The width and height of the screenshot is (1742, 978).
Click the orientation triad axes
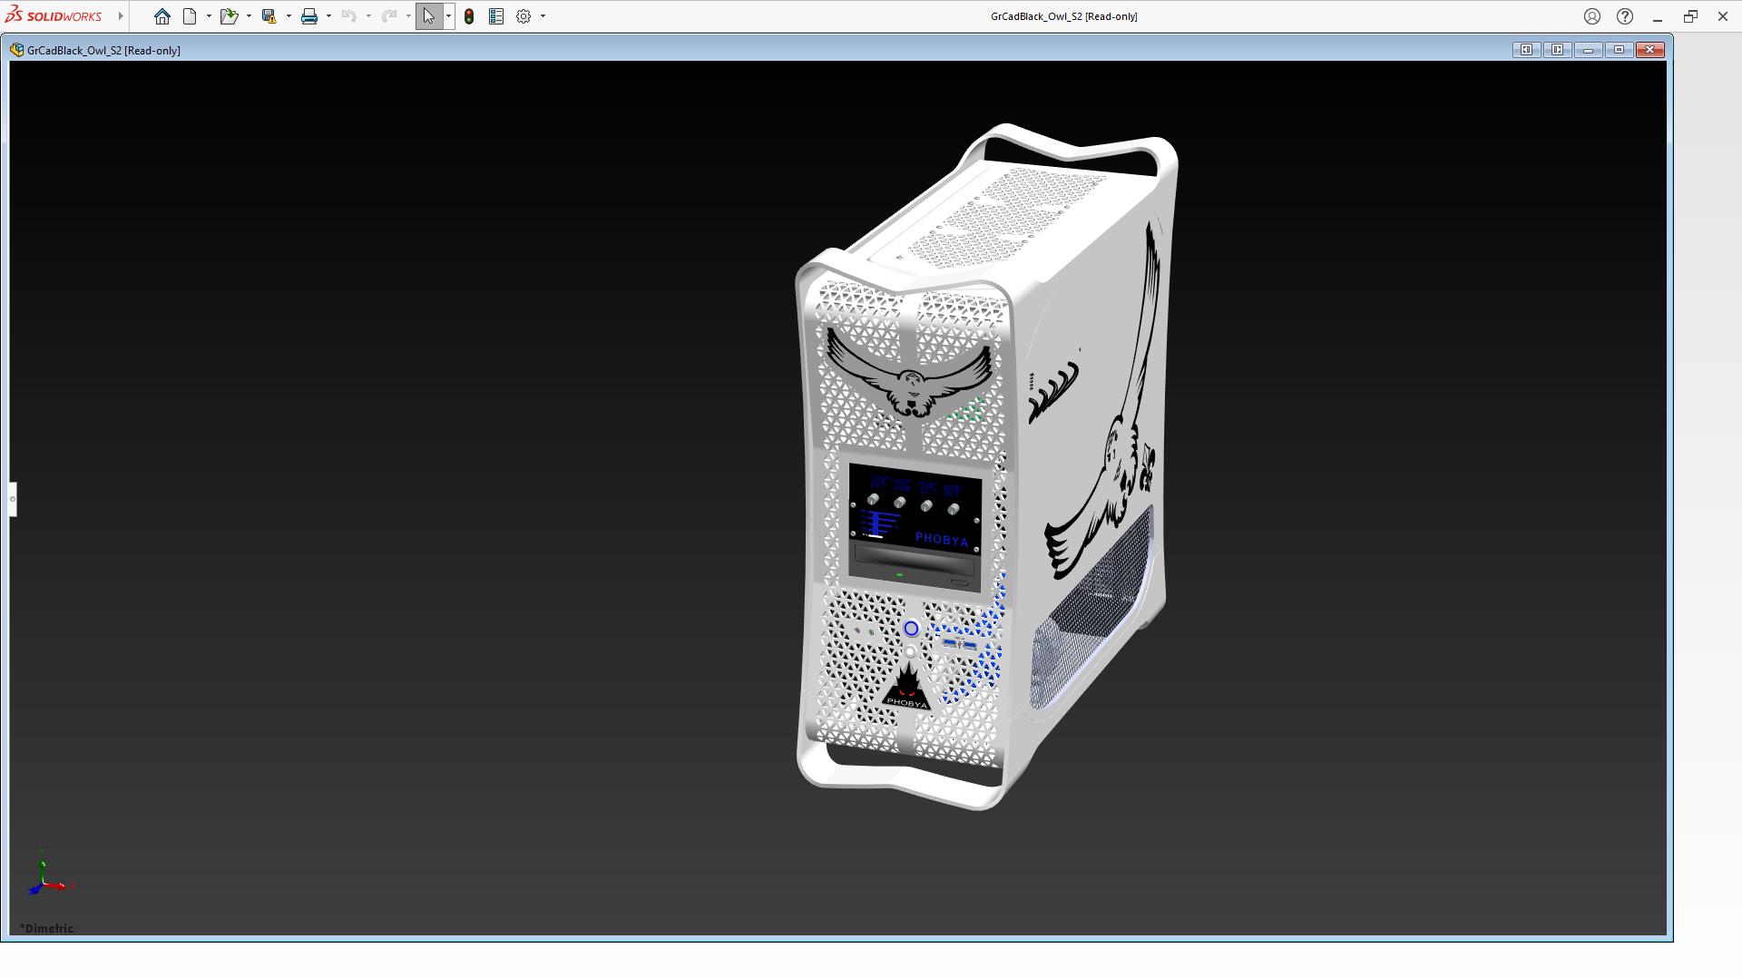[x=45, y=878]
